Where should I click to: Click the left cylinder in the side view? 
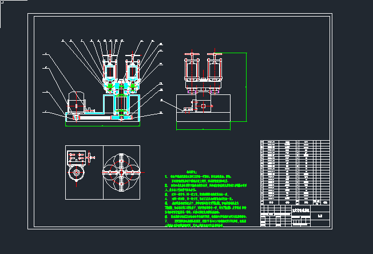point(191,70)
